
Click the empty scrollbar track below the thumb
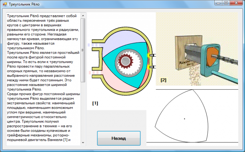(83, 112)
